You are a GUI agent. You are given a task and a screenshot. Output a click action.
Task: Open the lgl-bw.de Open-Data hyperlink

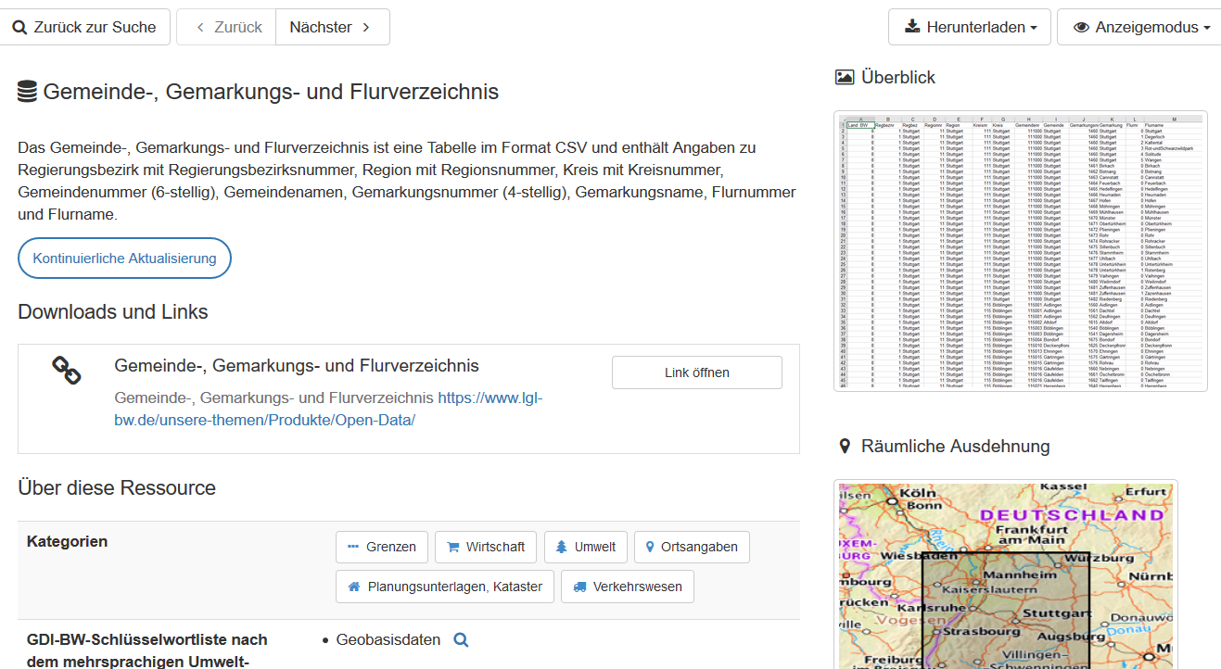327,409
